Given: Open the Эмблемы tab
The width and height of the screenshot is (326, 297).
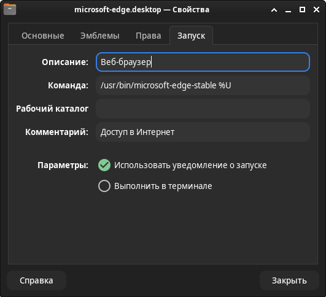Looking at the screenshot, I should 100,36.
